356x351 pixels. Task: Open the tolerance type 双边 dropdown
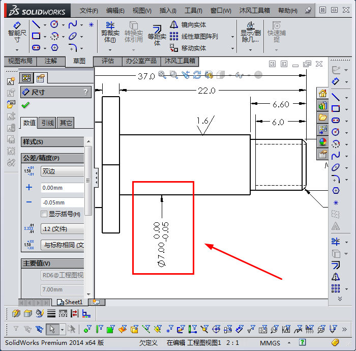pyautogui.click(x=62, y=171)
